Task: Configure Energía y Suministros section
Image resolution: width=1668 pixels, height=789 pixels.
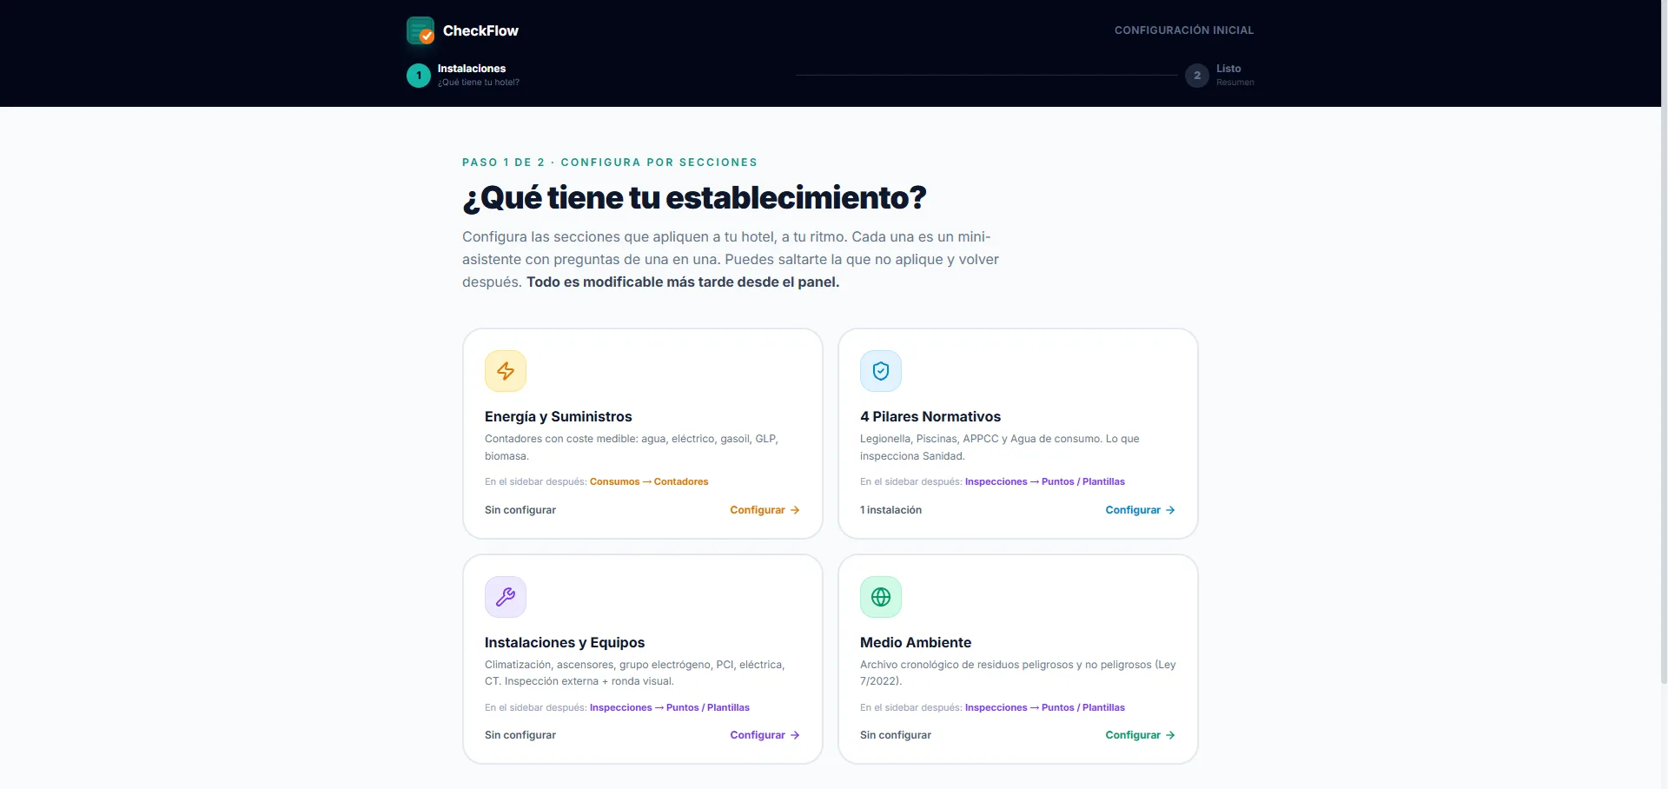Action: pos(764,510)
